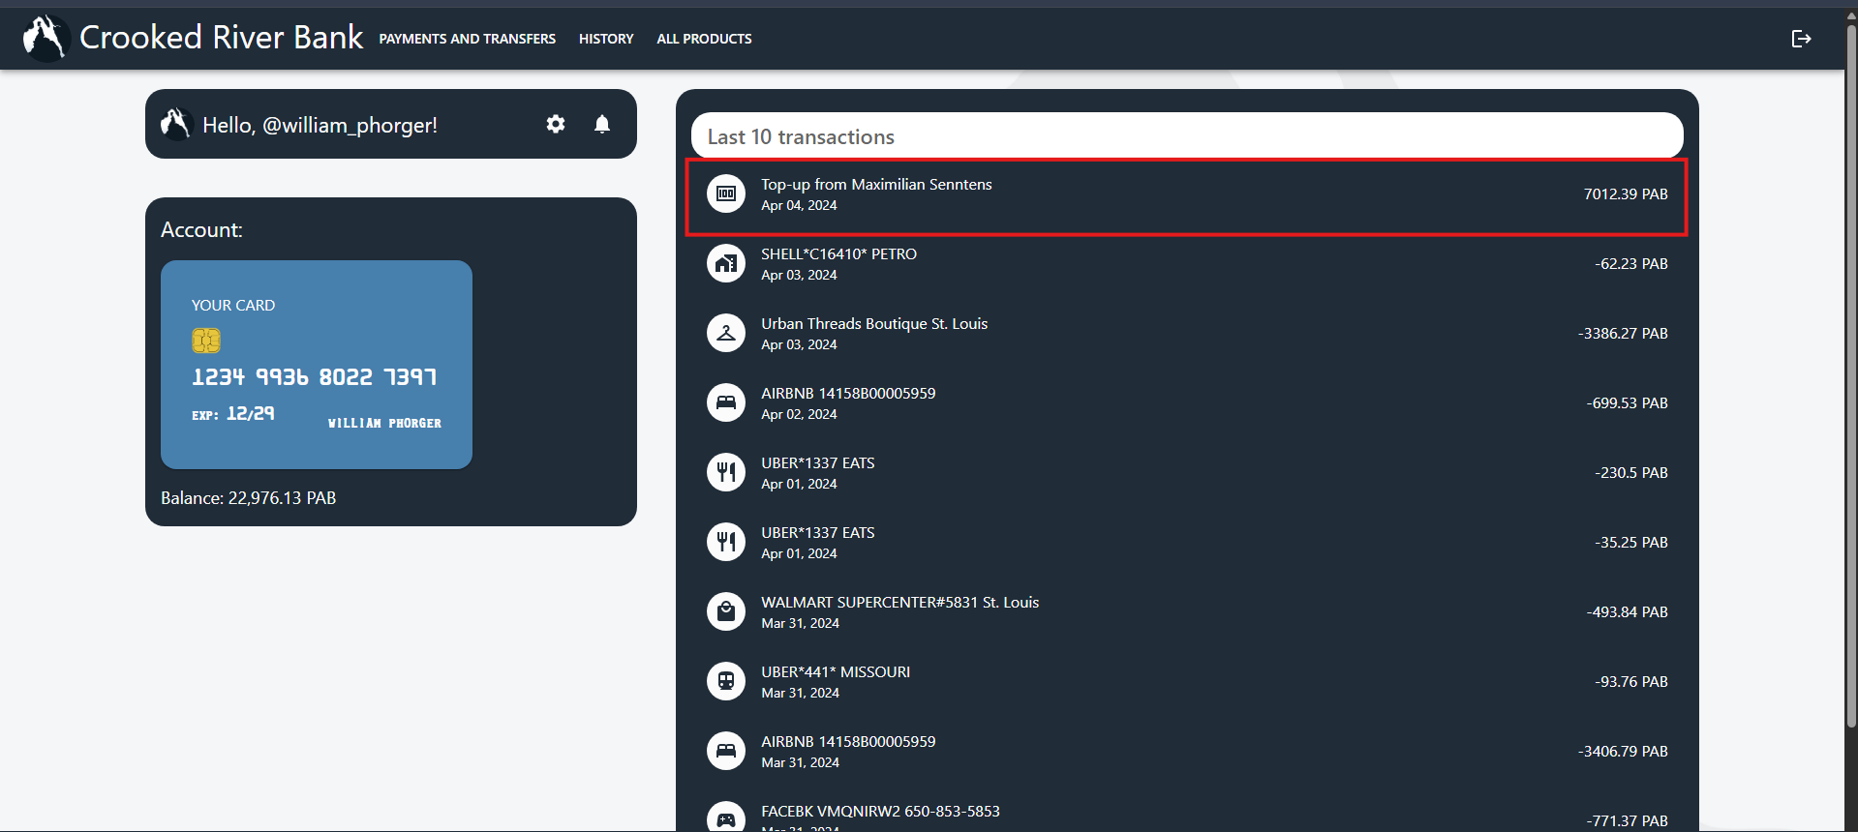Click the account balance text
Image resolution: width=1858 pixels, height=832 pixels.
[x=249, y=498]
